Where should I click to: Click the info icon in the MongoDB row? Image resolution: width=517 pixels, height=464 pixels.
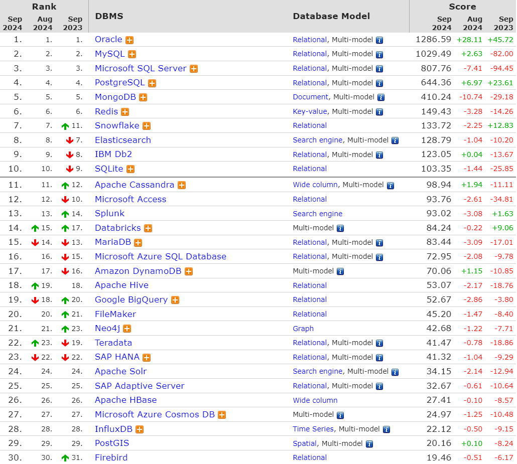pos(381,97)
